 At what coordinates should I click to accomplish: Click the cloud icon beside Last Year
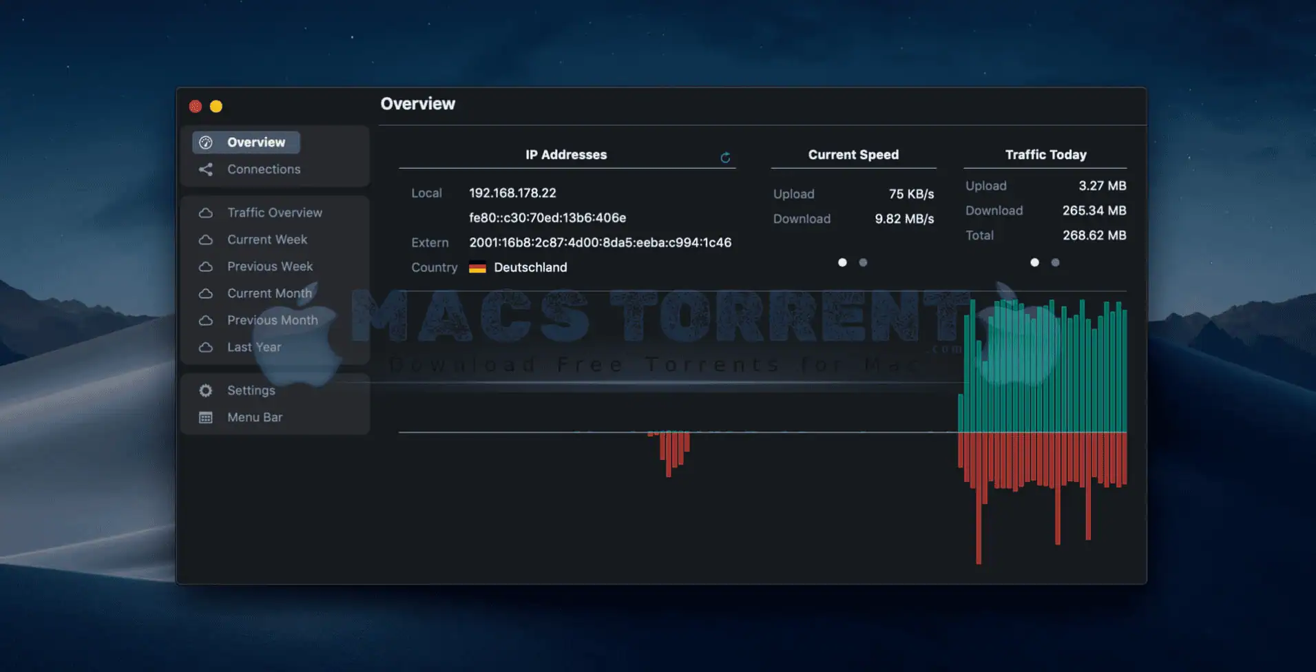(205, 347)
